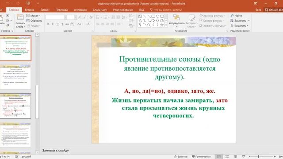Select the slide thumbnail showing Противительные союзы
The image size is (283, 159).
15,48
